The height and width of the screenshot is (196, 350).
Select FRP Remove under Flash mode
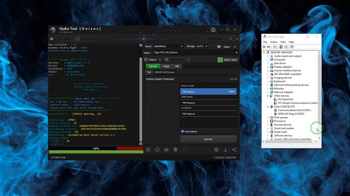pyautogui.click(x=208, y=91)
